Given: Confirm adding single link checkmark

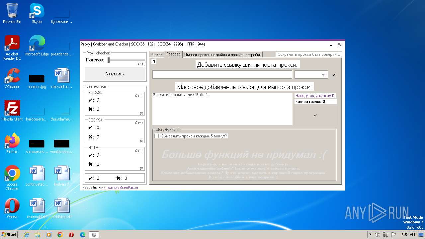Looking at the screenshot, I should pos(334,75).
